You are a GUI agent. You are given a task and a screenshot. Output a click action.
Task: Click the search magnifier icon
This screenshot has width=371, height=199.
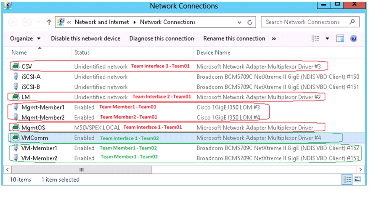point(352,22)
